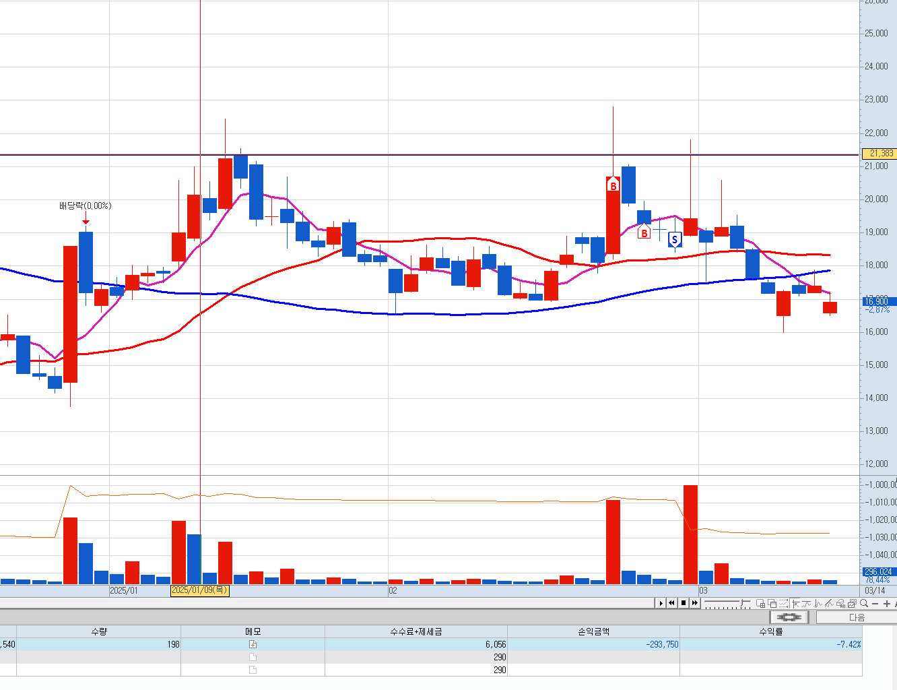Click the rewind double-arrow button
This screenshot has width=897, height=690.
point(671,603)
